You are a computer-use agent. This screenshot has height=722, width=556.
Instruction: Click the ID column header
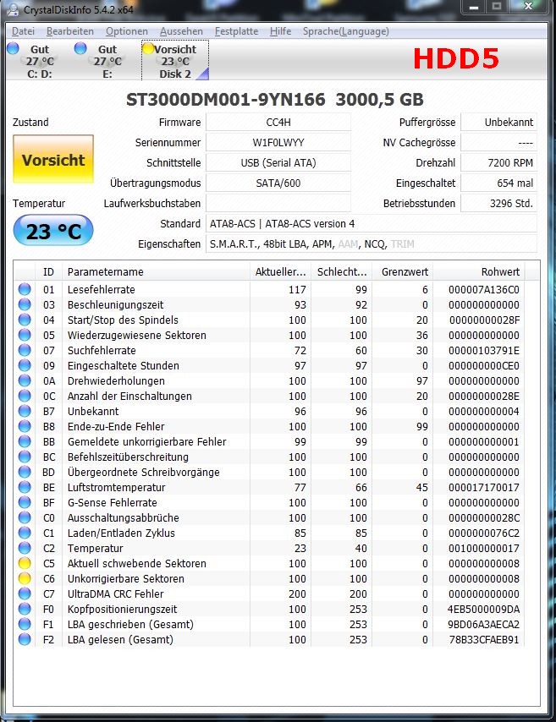(x=48, y=271)
